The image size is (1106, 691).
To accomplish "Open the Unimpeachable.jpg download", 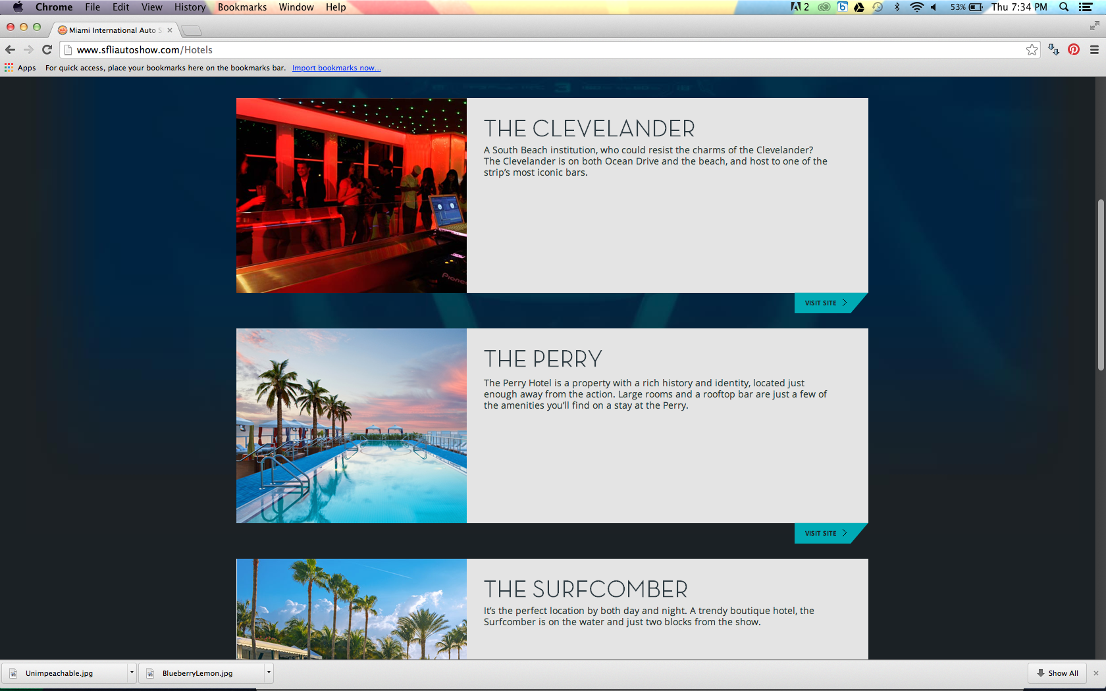I will pyautogui.click(x=65, y=673).
